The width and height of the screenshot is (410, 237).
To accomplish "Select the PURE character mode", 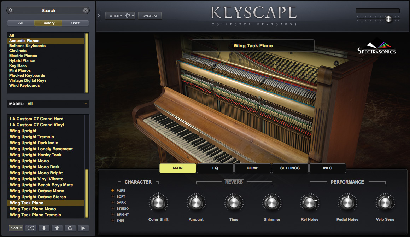I will point(113,190).
